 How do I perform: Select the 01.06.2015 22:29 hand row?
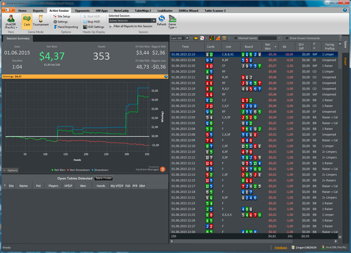(254, 111)
